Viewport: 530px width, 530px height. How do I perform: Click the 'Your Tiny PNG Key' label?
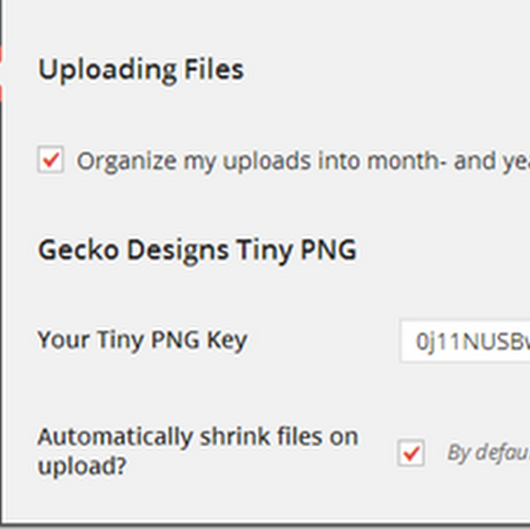142,341
